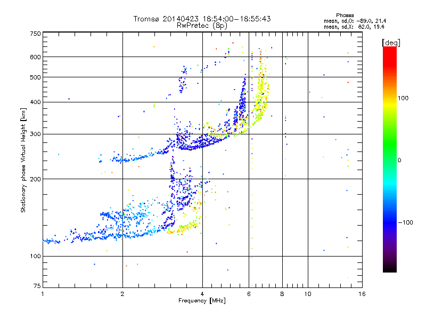Click the 500 tick label on the height axis
The height and width of the screenshot is (320, 426).
click(35, 77)
